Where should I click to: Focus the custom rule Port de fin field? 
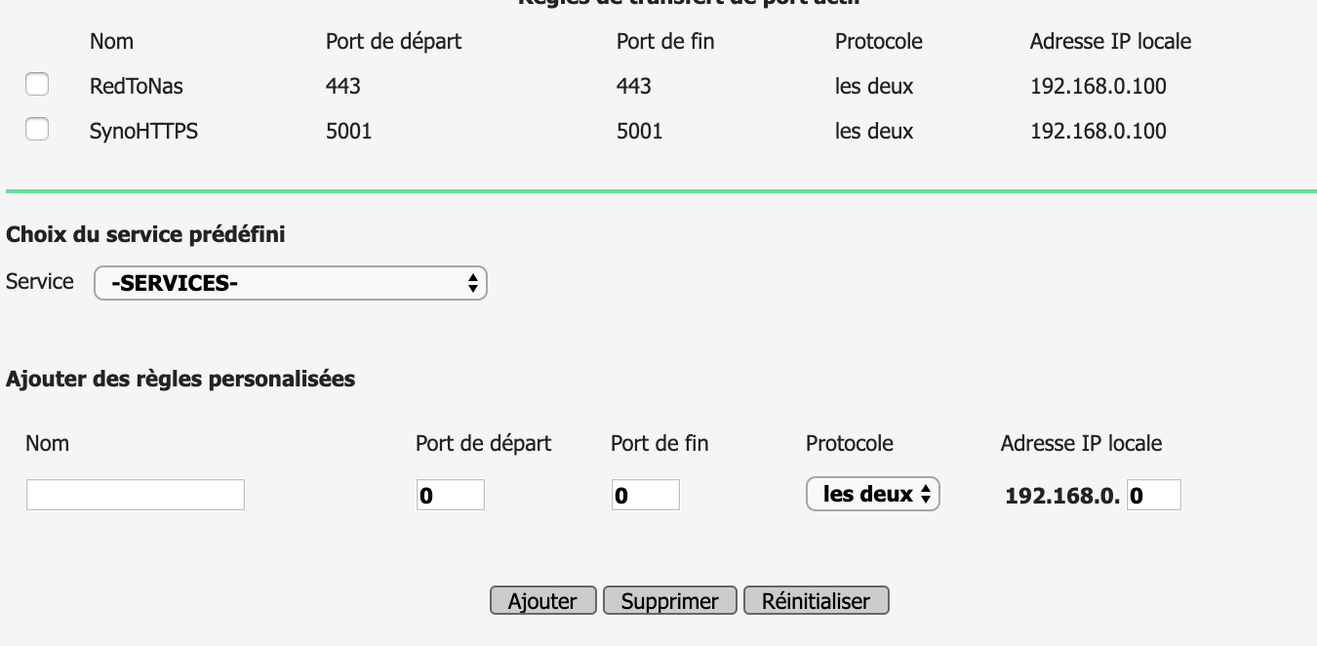click(645, 495)
